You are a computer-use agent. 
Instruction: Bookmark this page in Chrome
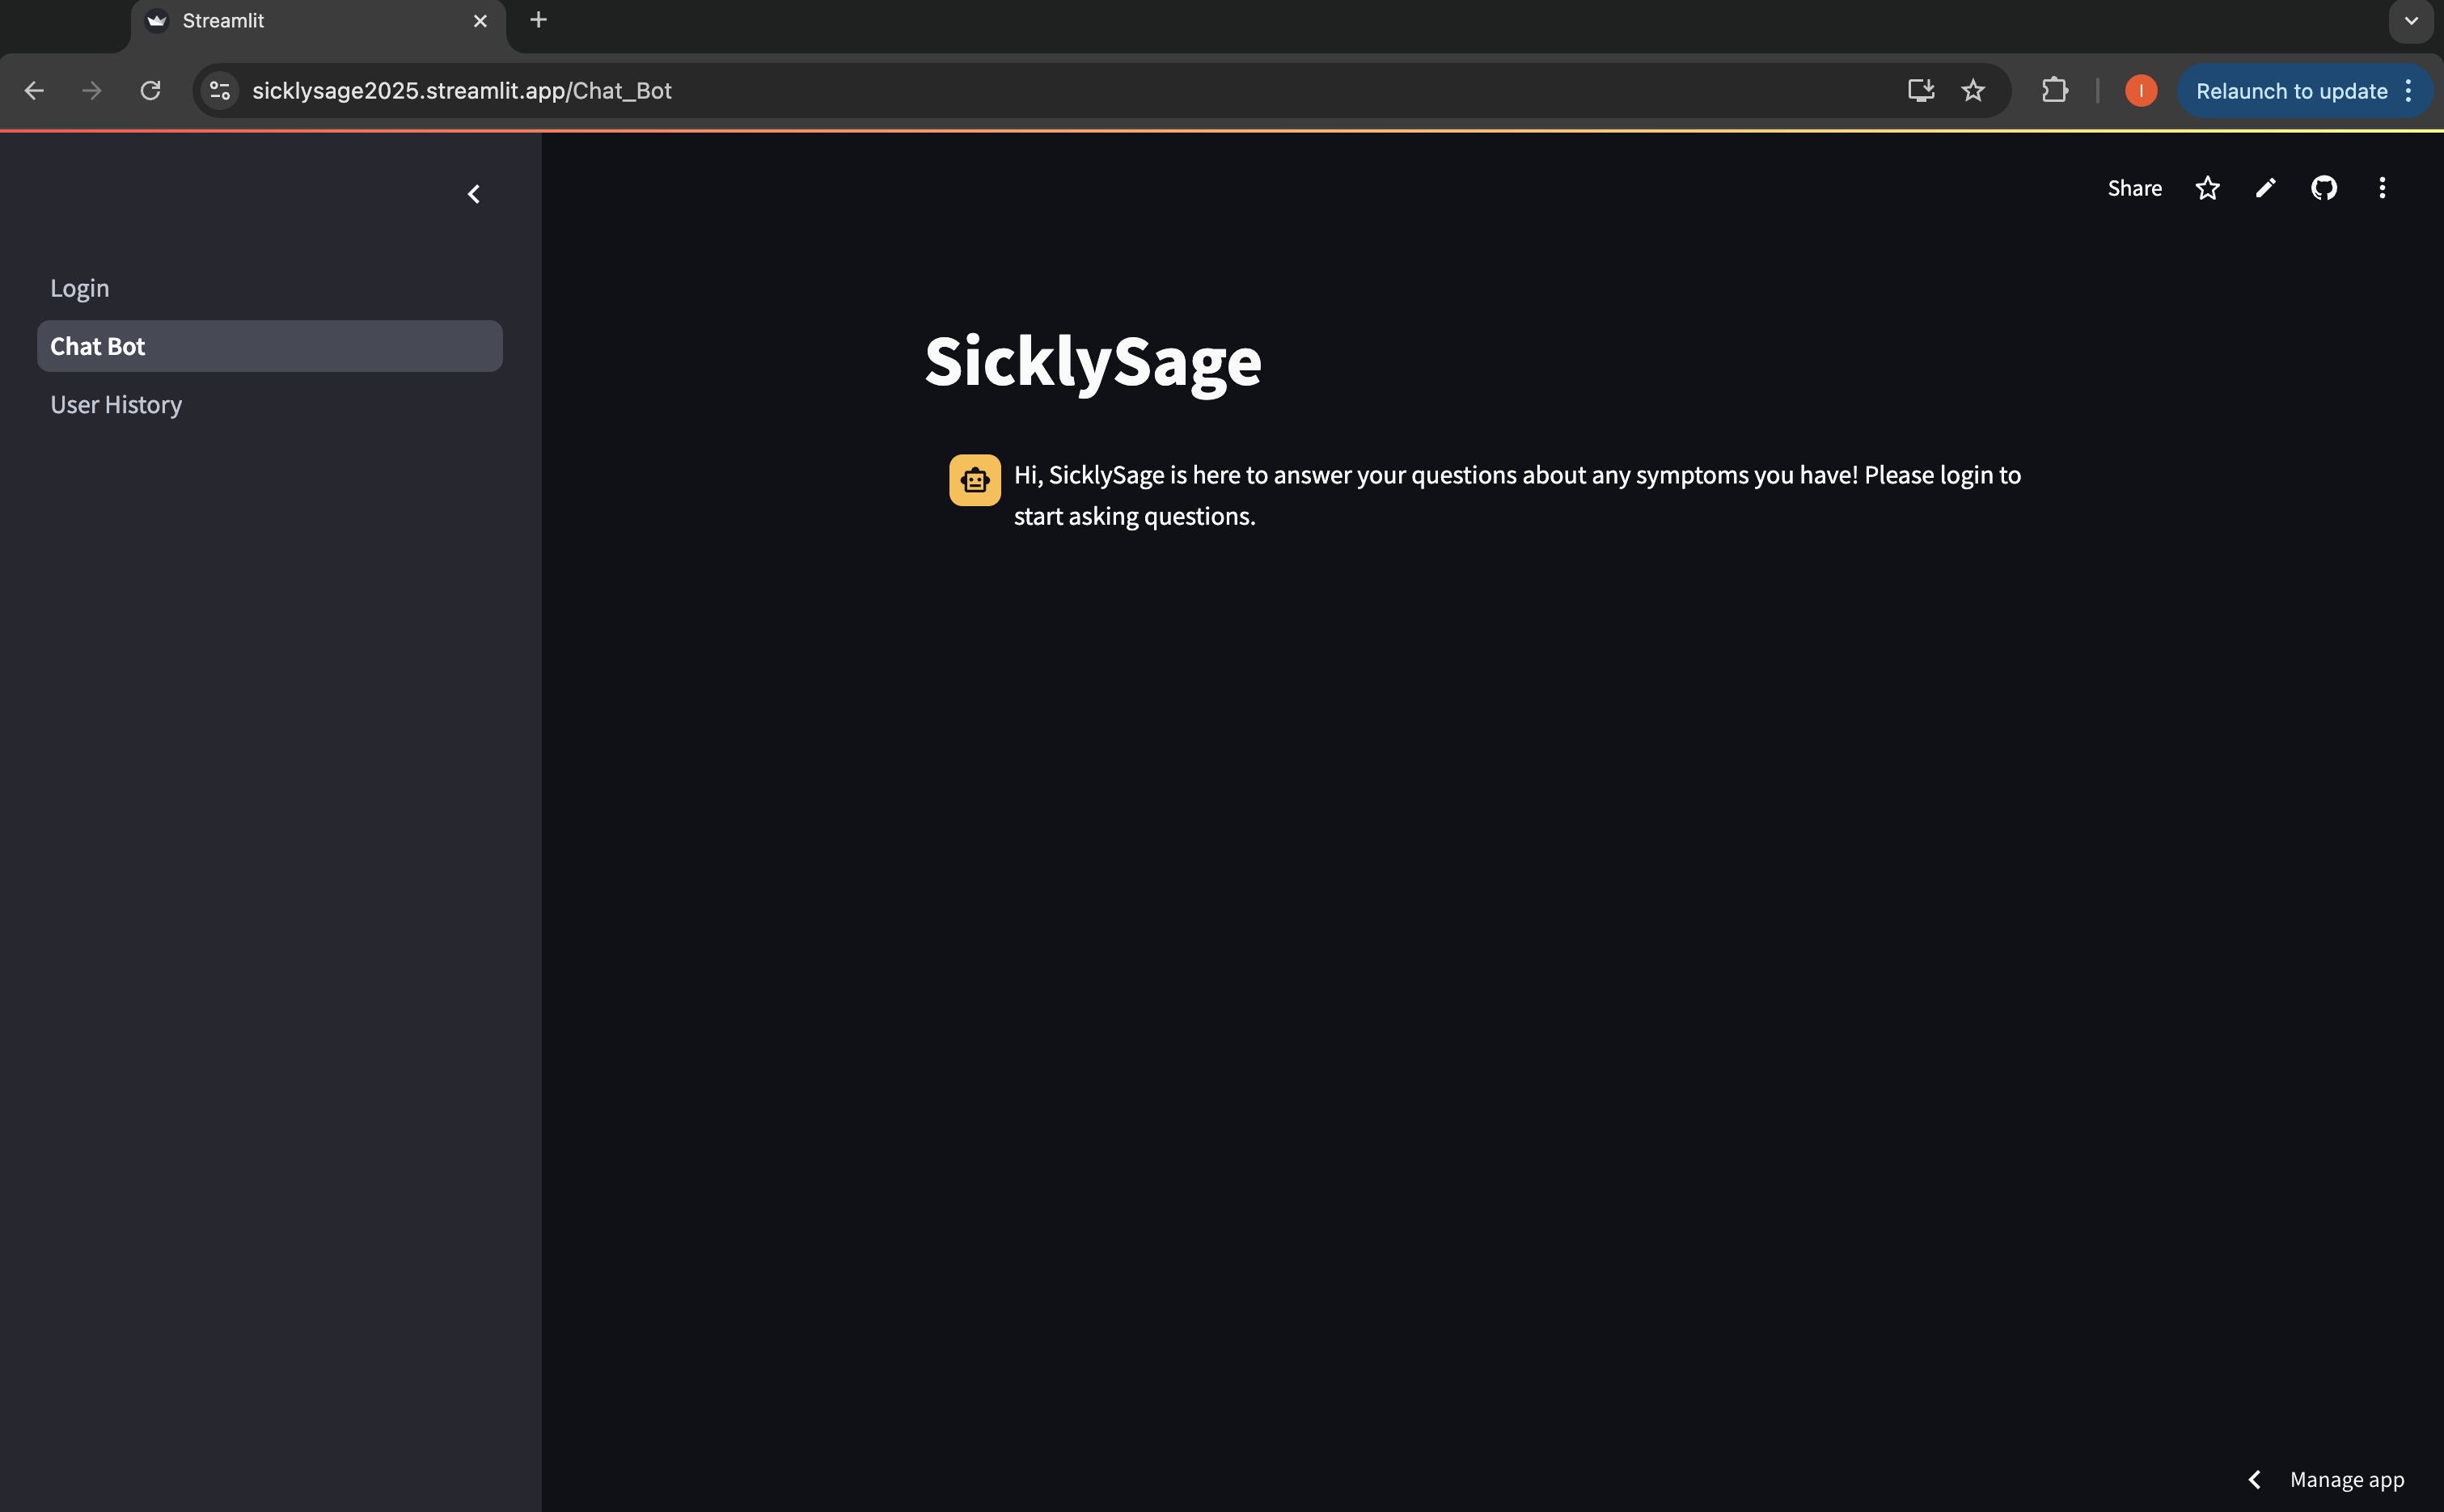click(1972, 91)
